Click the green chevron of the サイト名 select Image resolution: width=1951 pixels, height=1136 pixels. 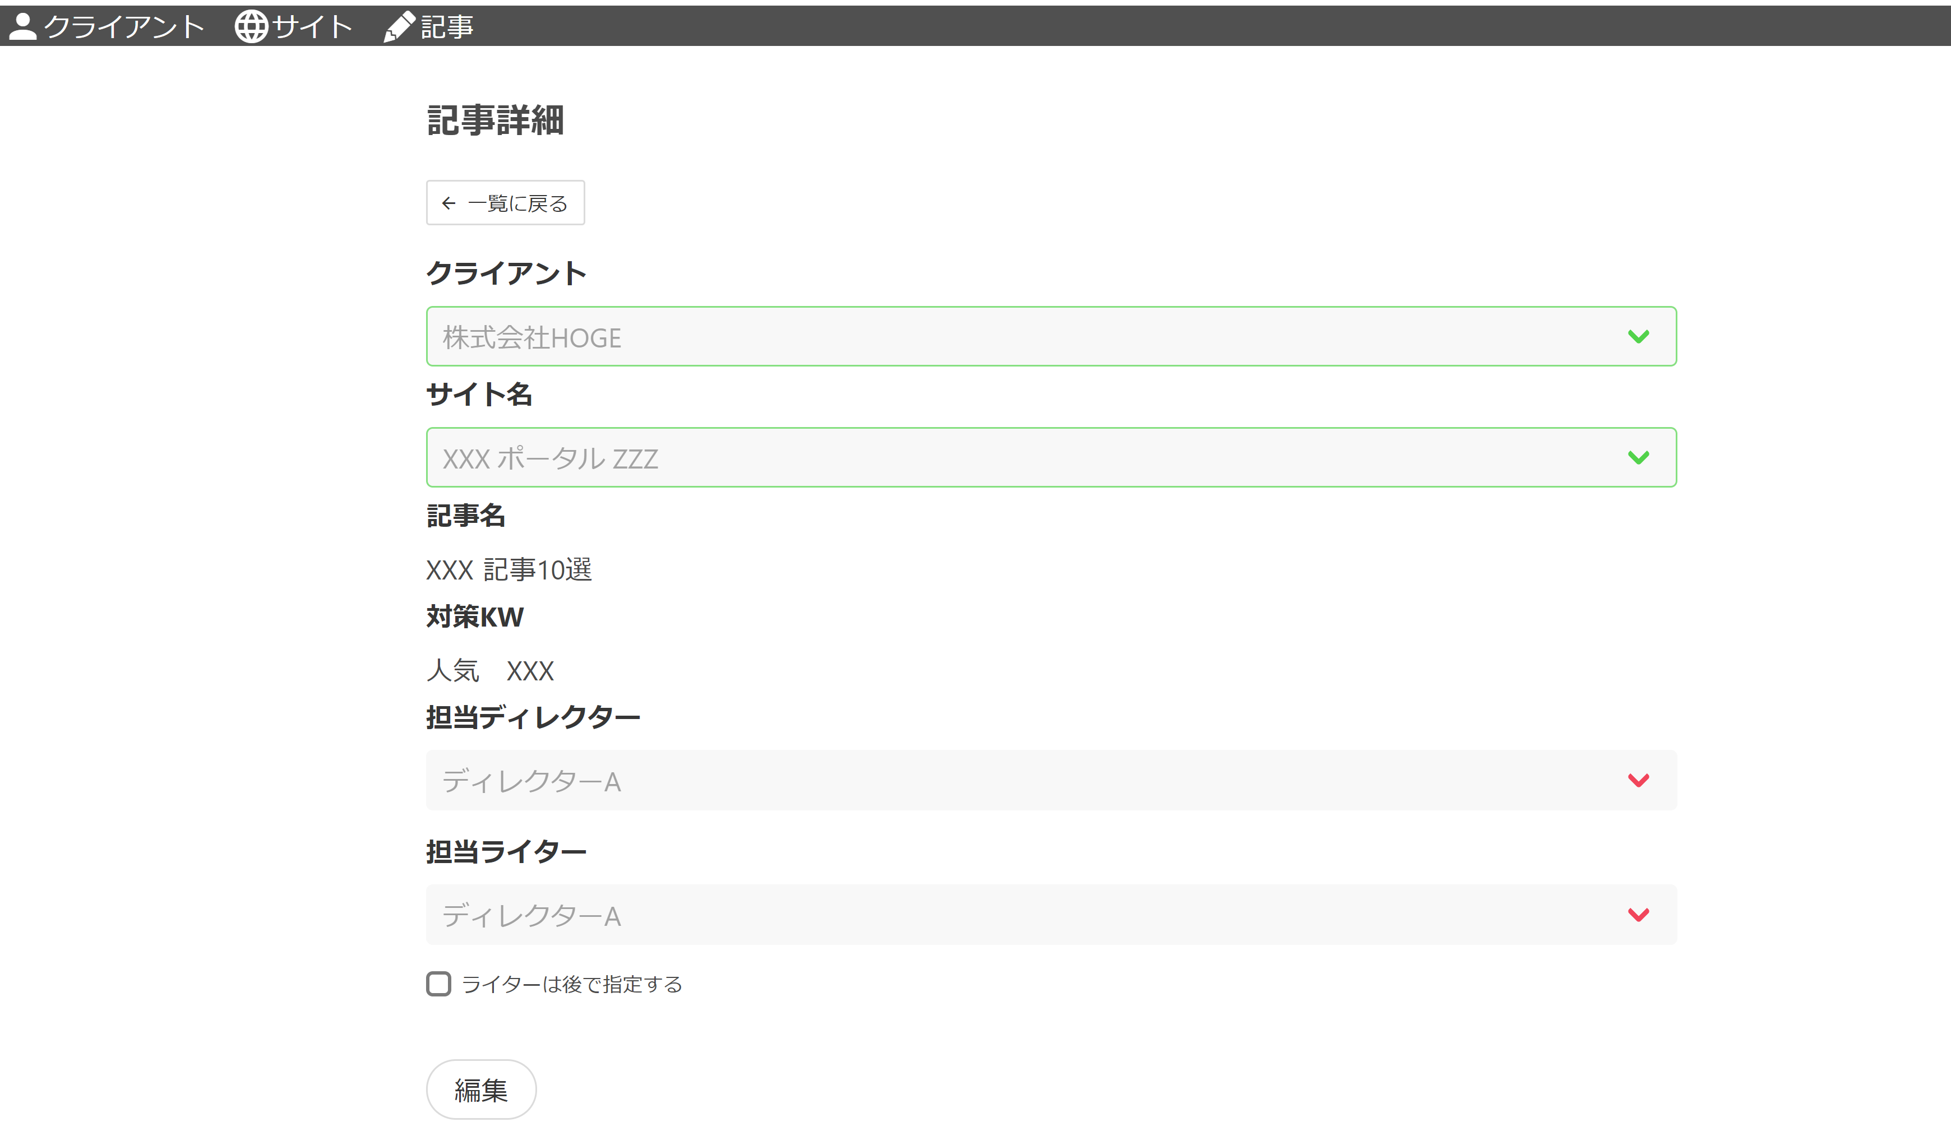(x=1638, y=457)
